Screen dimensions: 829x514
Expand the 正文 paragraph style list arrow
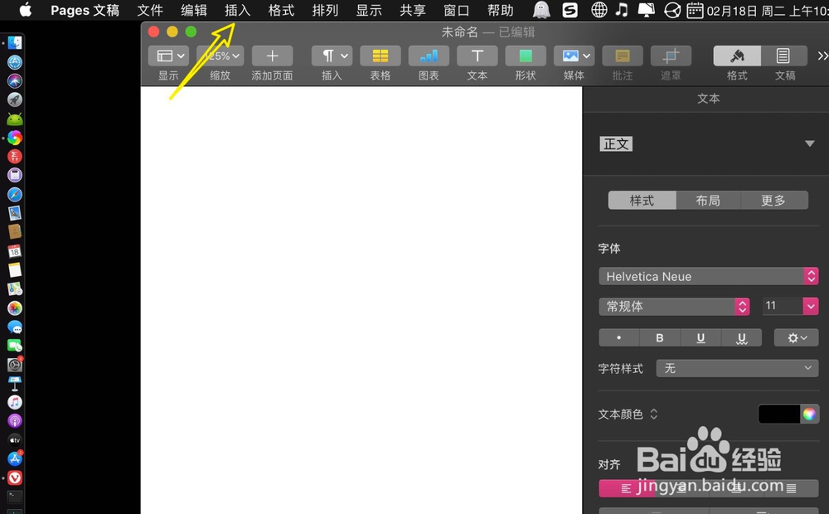tap(809, 143)
